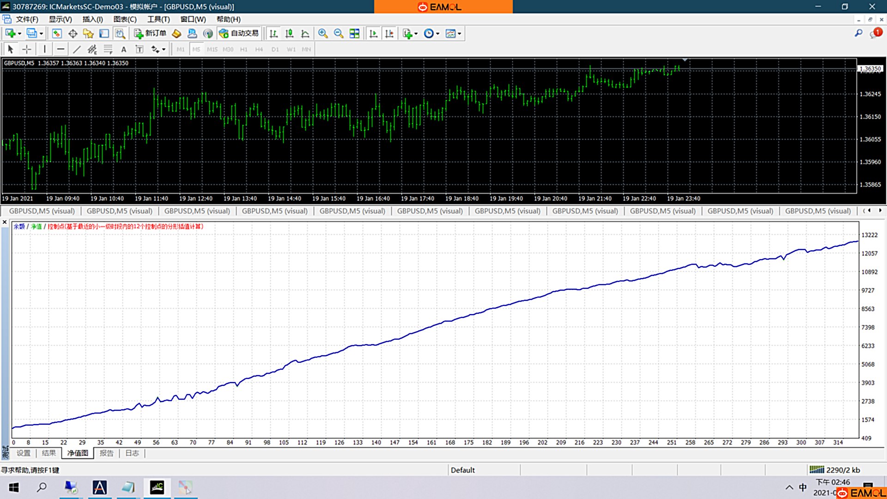Screen dimensions: 887x499
Task: Switch chart to line chart style
Action: click(305, 33)
